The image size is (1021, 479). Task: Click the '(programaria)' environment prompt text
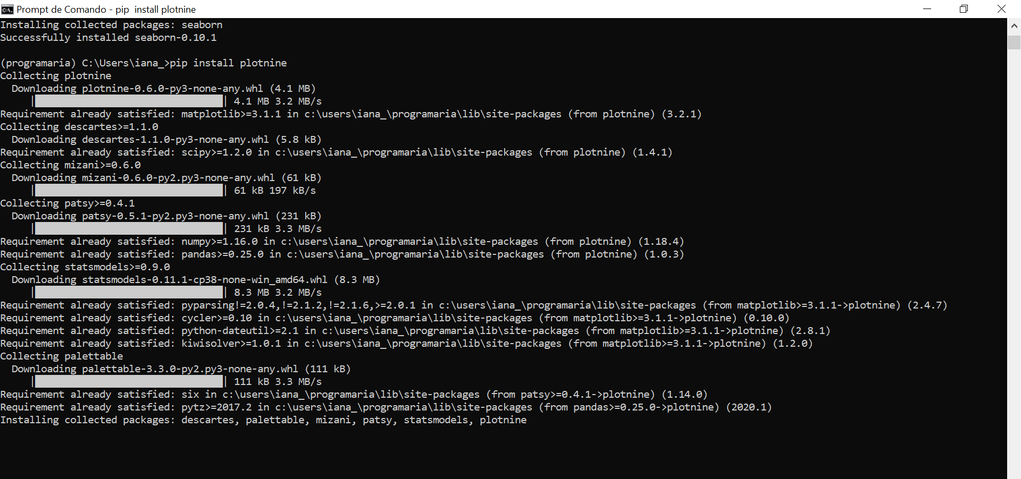click(38, 63)
